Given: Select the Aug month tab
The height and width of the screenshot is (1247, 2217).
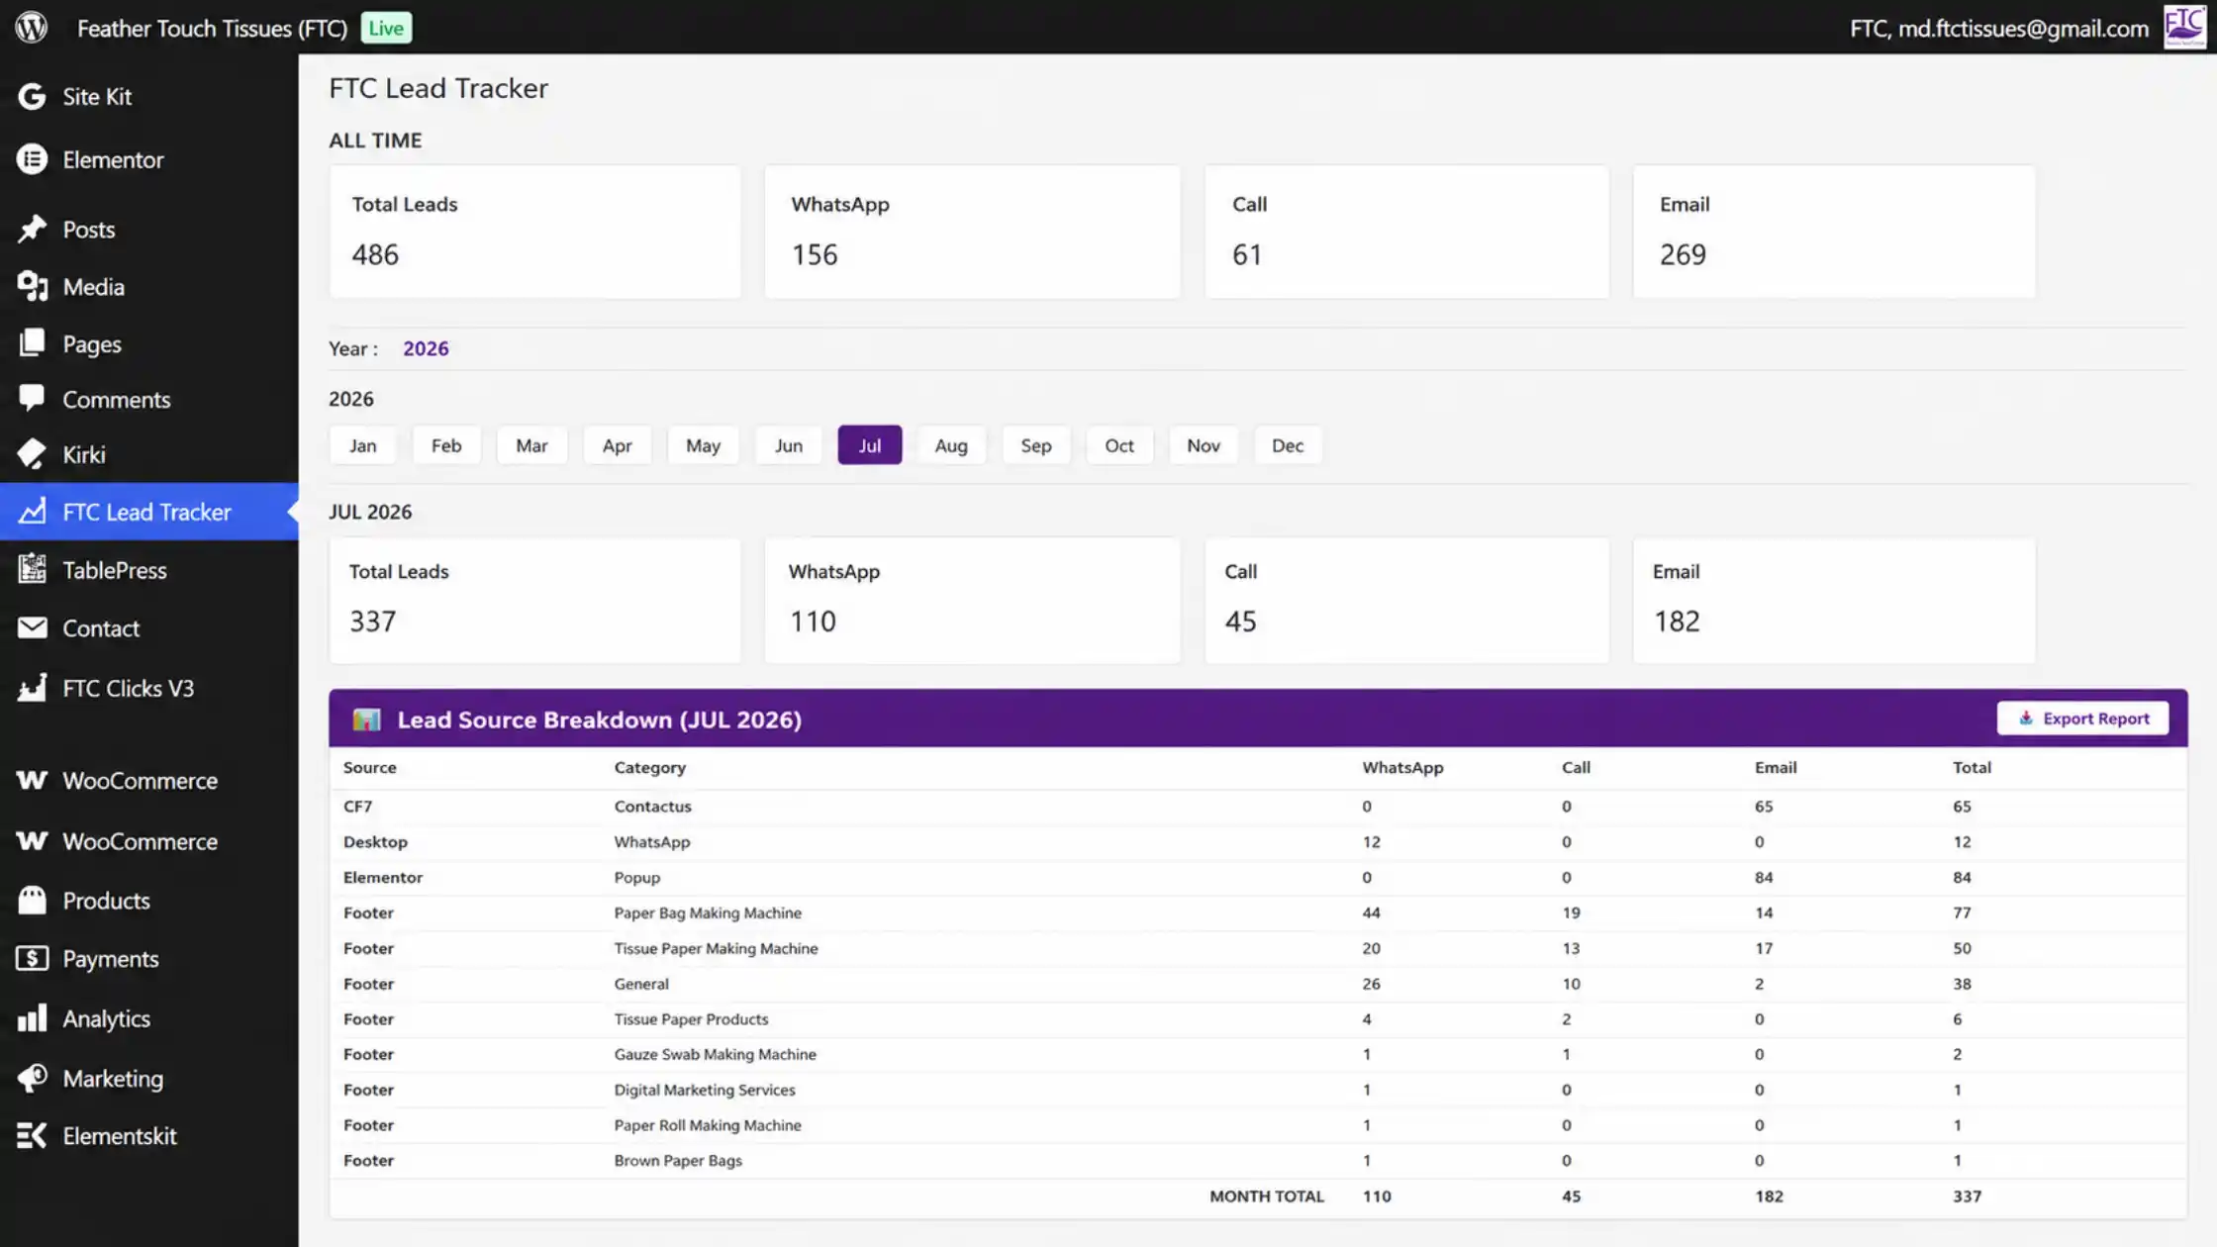Looking at the screenshot, I should tap(951, 445).
